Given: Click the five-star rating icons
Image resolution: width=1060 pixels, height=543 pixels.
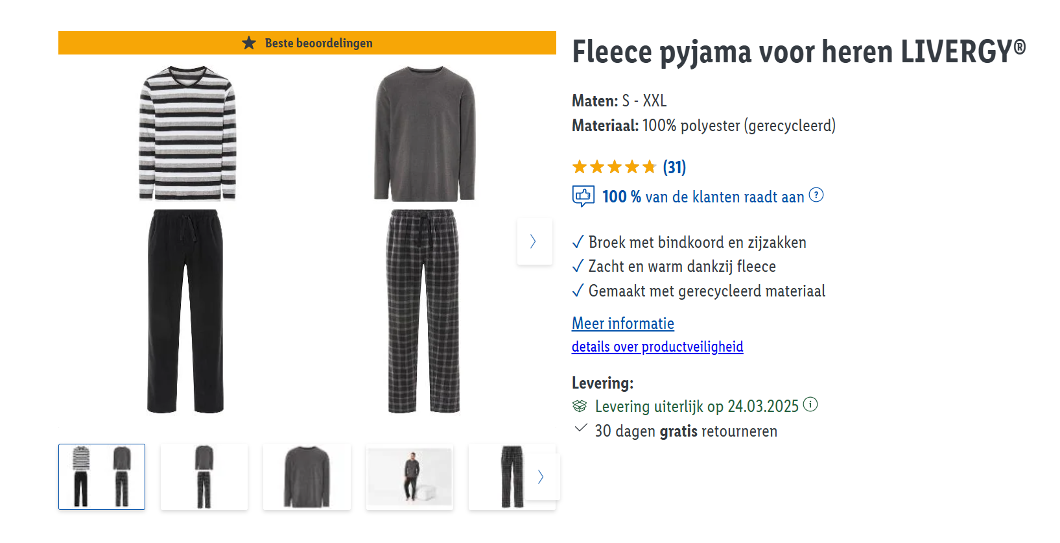Looking at the screenshot, I should 614,167.
